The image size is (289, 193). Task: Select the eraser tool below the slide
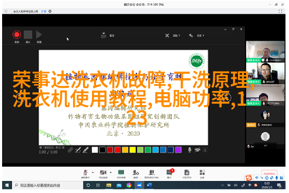point(70,150)
